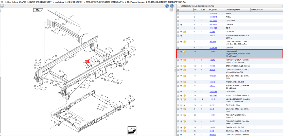The image size is (283, 136).
Task: Open 'New Holland AG APAC' breadcrumb
Action: click(x=17, y=2)
